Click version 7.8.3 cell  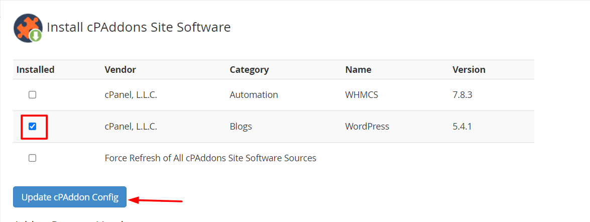462,95
